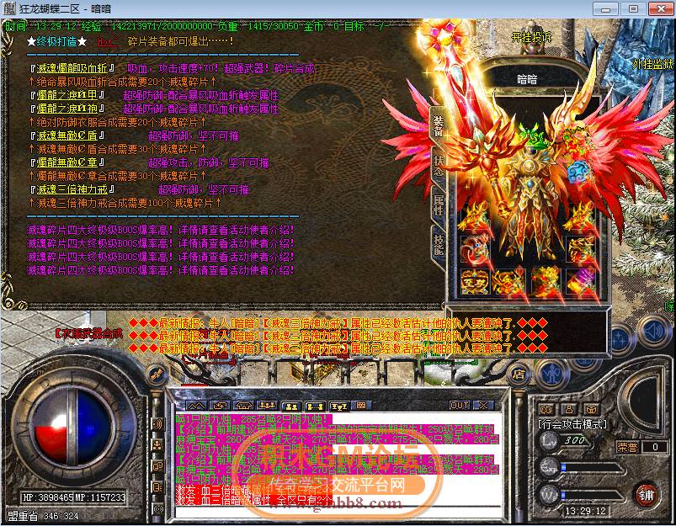Toggle the broadcast signal side icon
676x526 pixels.
(158, 509)
